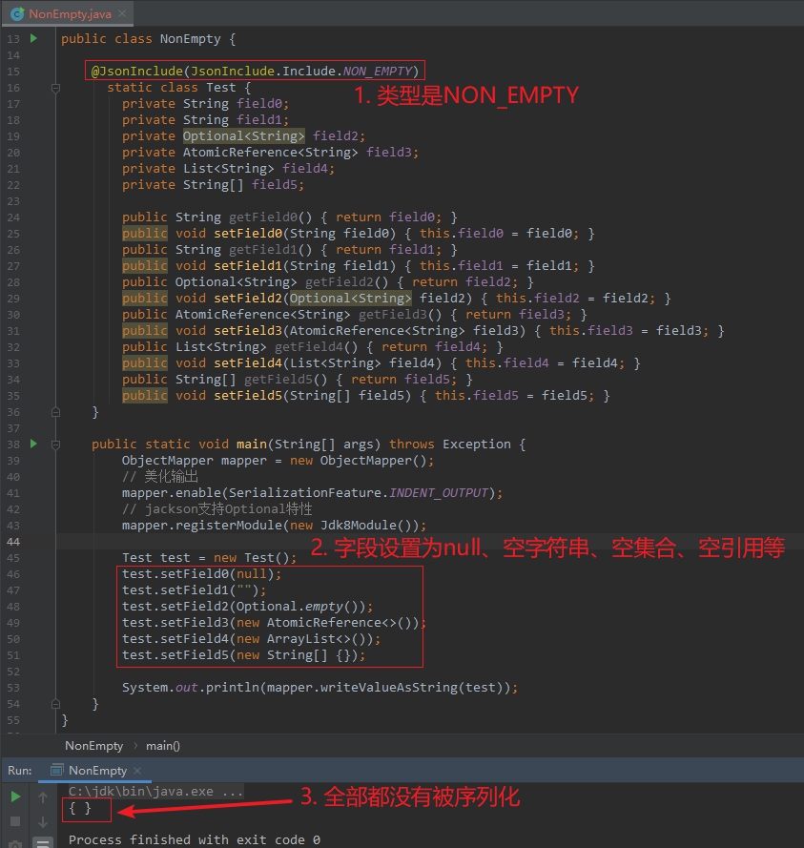Viewport: 804px width, 848px height.
Task: Select the NonEmpty.java editor tab
Action: coord(68,13)
